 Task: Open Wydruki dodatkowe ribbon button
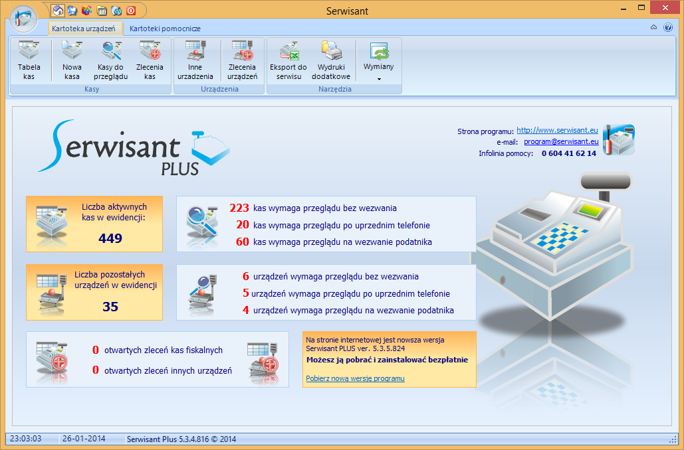[x=331, y=60]
